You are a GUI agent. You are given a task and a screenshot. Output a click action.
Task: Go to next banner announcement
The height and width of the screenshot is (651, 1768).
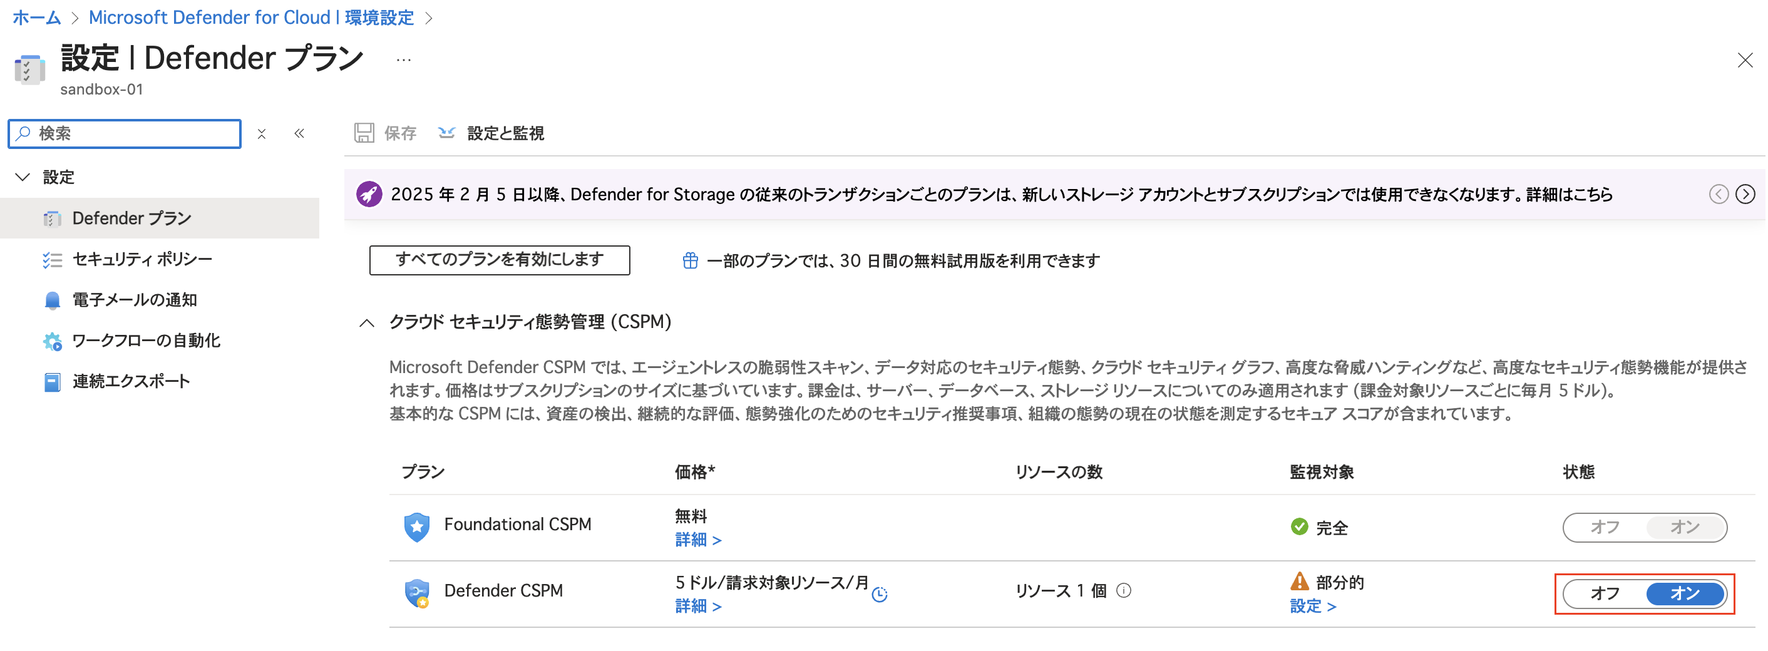coord(1745,194)
